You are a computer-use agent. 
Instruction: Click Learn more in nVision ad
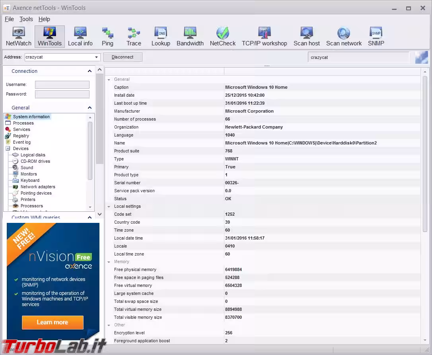tap(53, 322)
